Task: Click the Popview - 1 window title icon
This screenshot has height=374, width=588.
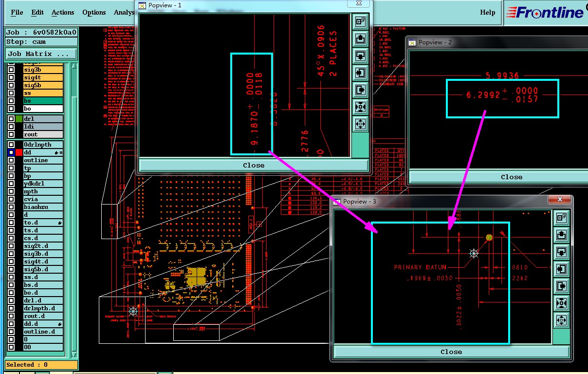Action: (x=142, y=5)
